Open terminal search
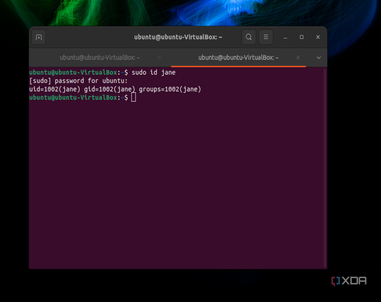Viewport: 381px width, 302px height. (248, 37)
